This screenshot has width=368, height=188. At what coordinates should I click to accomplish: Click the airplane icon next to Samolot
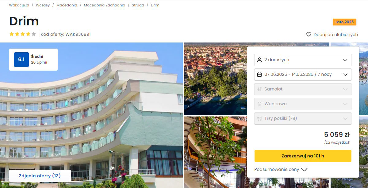[x=259, y=89]
